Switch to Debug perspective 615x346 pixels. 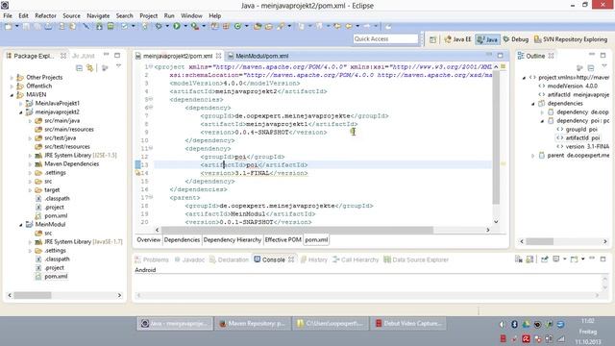(516, 39)
